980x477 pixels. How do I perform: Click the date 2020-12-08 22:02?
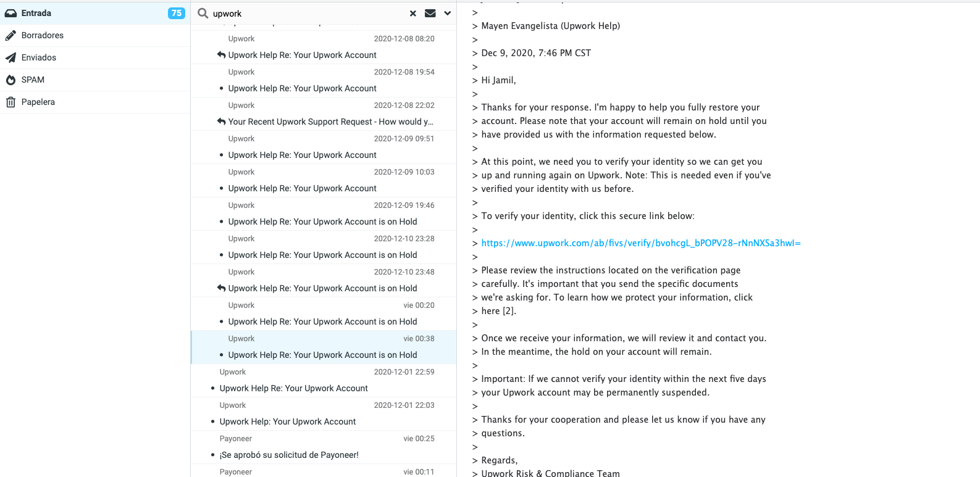click(404, 106)
